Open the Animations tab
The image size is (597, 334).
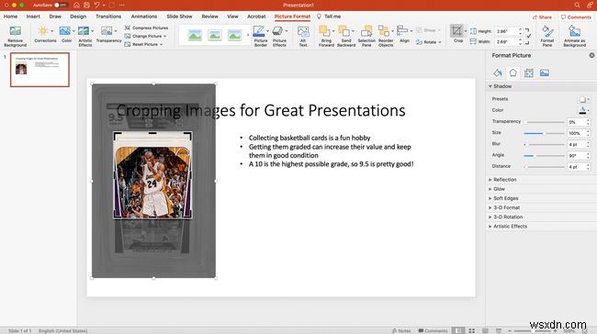[144, 17]
